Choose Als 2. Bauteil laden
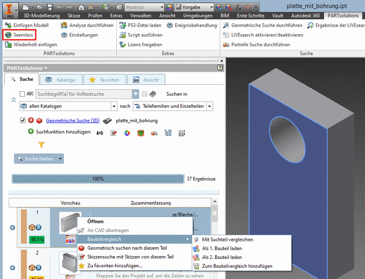Viewport: 365px width, 279px height. 242,258
